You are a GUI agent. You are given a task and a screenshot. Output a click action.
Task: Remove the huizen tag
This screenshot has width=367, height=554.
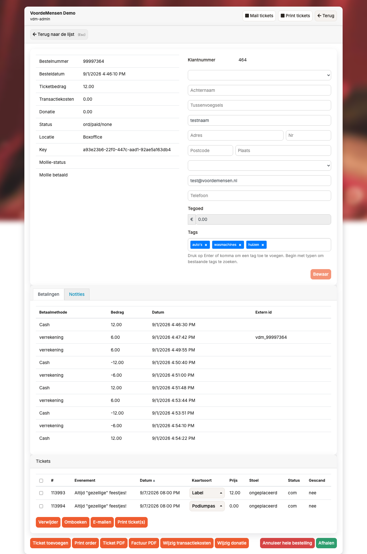263,245
